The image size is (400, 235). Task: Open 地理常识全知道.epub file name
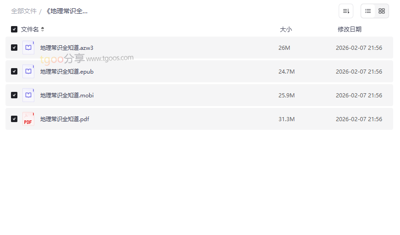(x=67, y=71)
